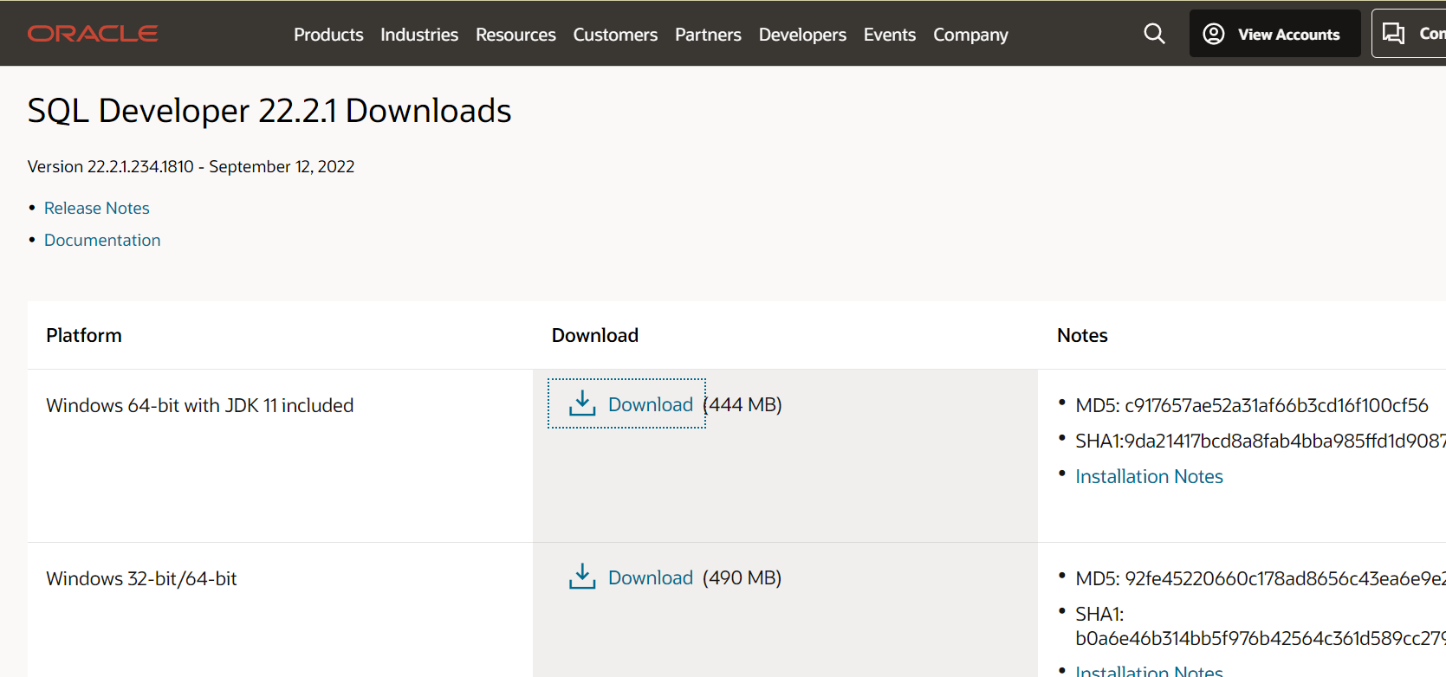The width and height of the screenshot is (1446, 677).
Task: Click the Platform column header
Action: coord(84,335)
